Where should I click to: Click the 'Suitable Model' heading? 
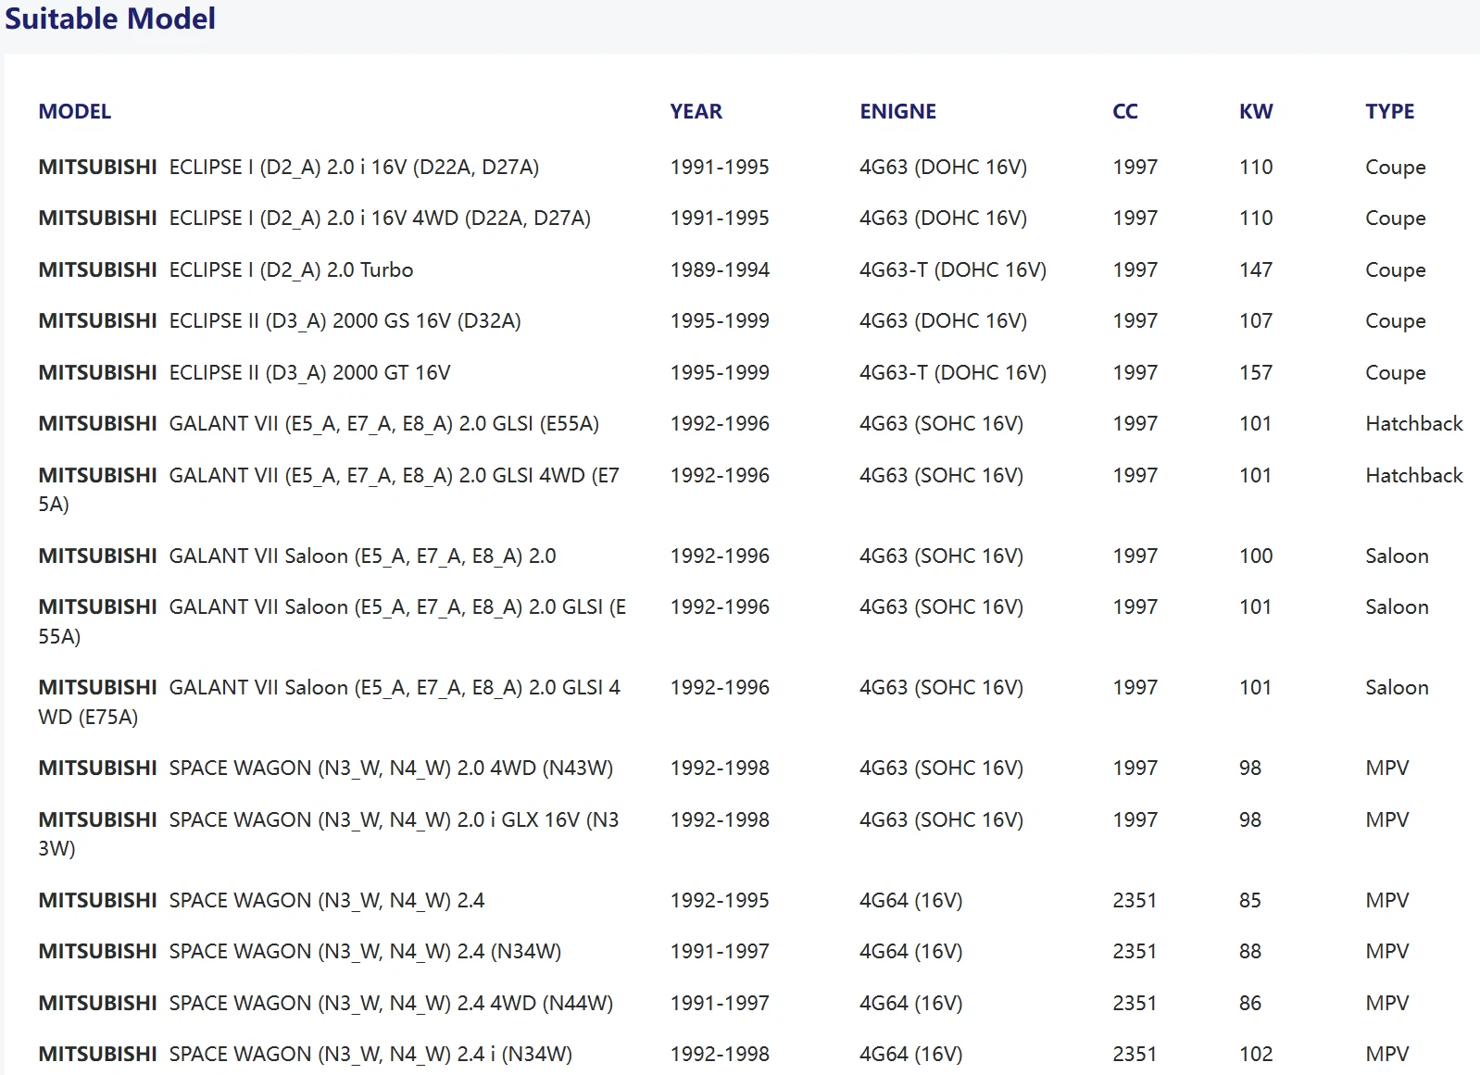point(110,19)
